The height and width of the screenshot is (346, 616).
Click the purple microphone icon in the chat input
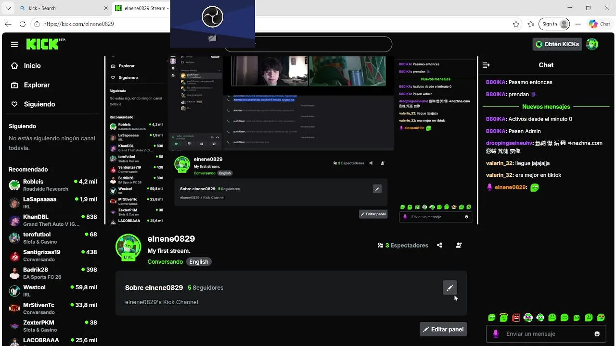[x=496, y=334]
